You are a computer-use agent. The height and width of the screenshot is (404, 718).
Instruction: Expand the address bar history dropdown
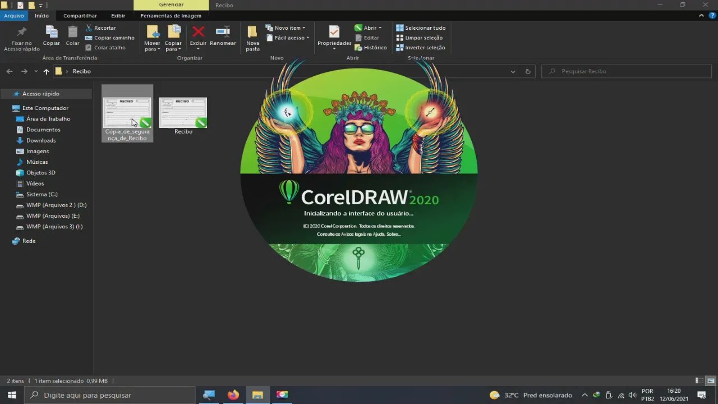pos(513,71)
